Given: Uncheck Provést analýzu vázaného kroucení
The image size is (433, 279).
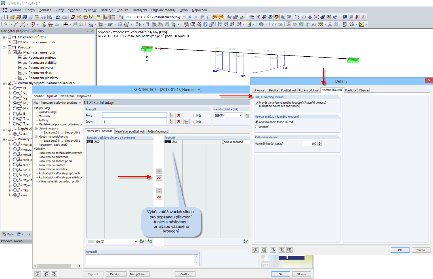Looking at the screenshot, I should click(257, 103).
